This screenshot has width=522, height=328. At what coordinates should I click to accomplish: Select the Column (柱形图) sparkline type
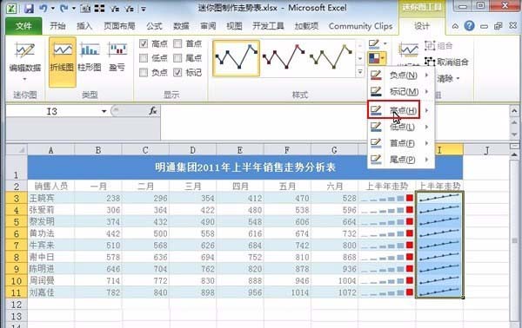click(90, 56)
